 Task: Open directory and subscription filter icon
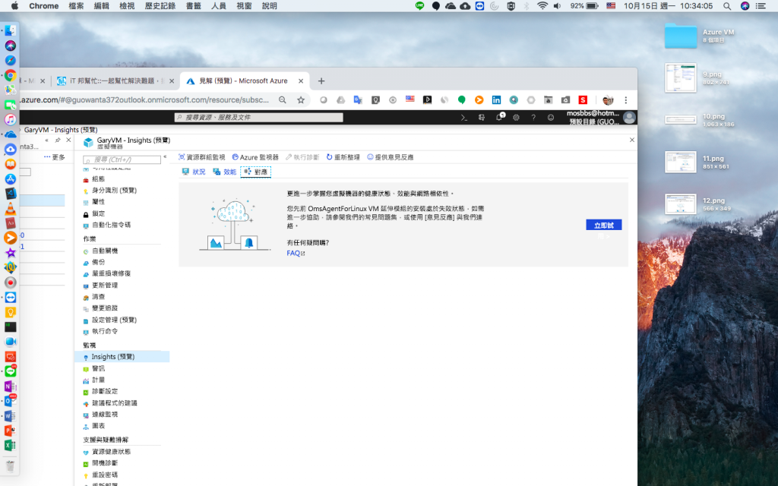[x=481, y=118]
